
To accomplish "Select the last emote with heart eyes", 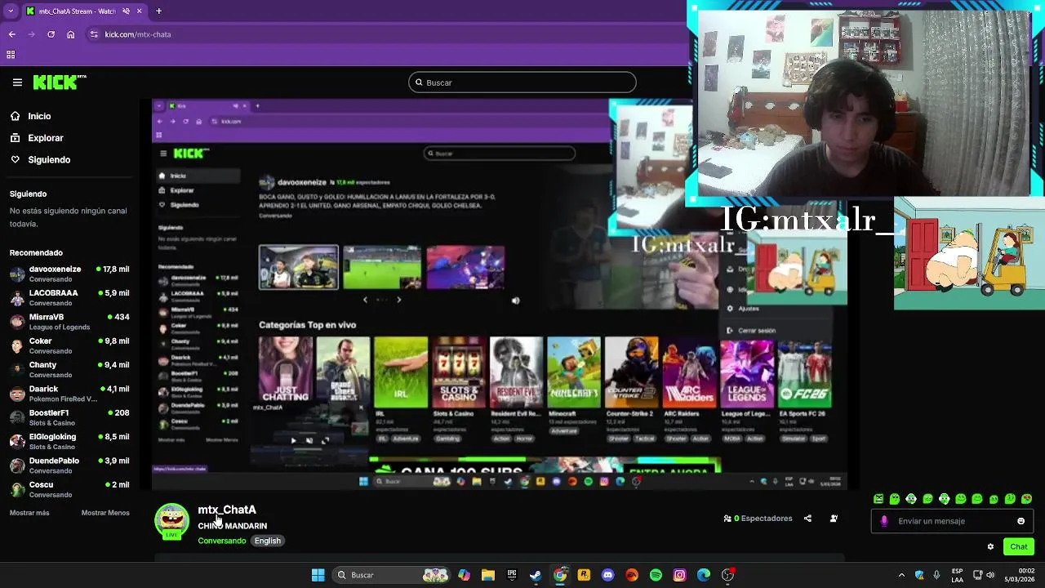I will click(x=1026, y=499).
